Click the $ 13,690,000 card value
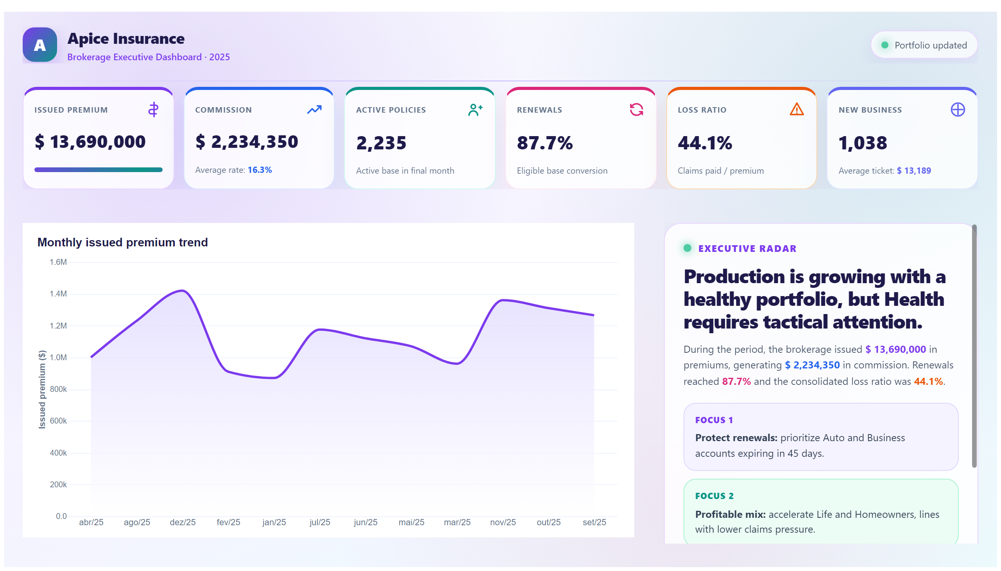 point(90,142)
